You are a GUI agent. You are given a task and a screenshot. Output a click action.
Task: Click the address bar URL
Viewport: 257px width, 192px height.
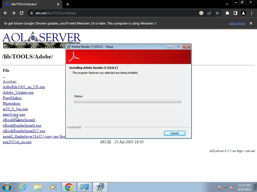(x=56, y=13)
